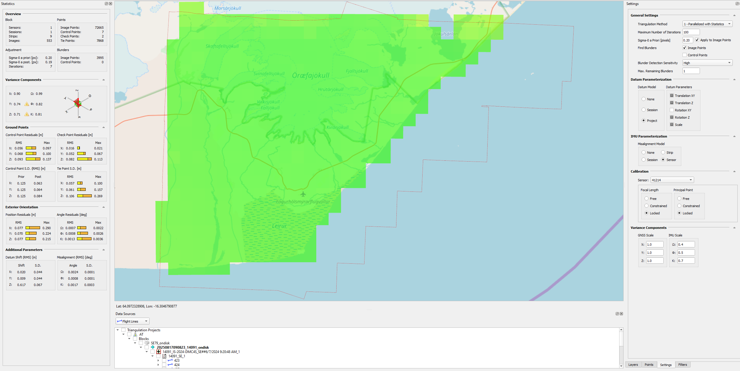Screen dimensions: 740x371
Task: Click the AT triangulation project icon
Action: pyautogui.click(x=135, y=334)
